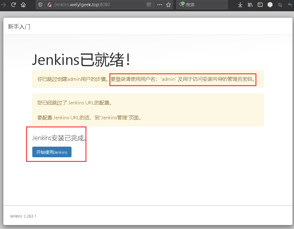
Task: Bookmark this page with the star icon
Action: 168,5
